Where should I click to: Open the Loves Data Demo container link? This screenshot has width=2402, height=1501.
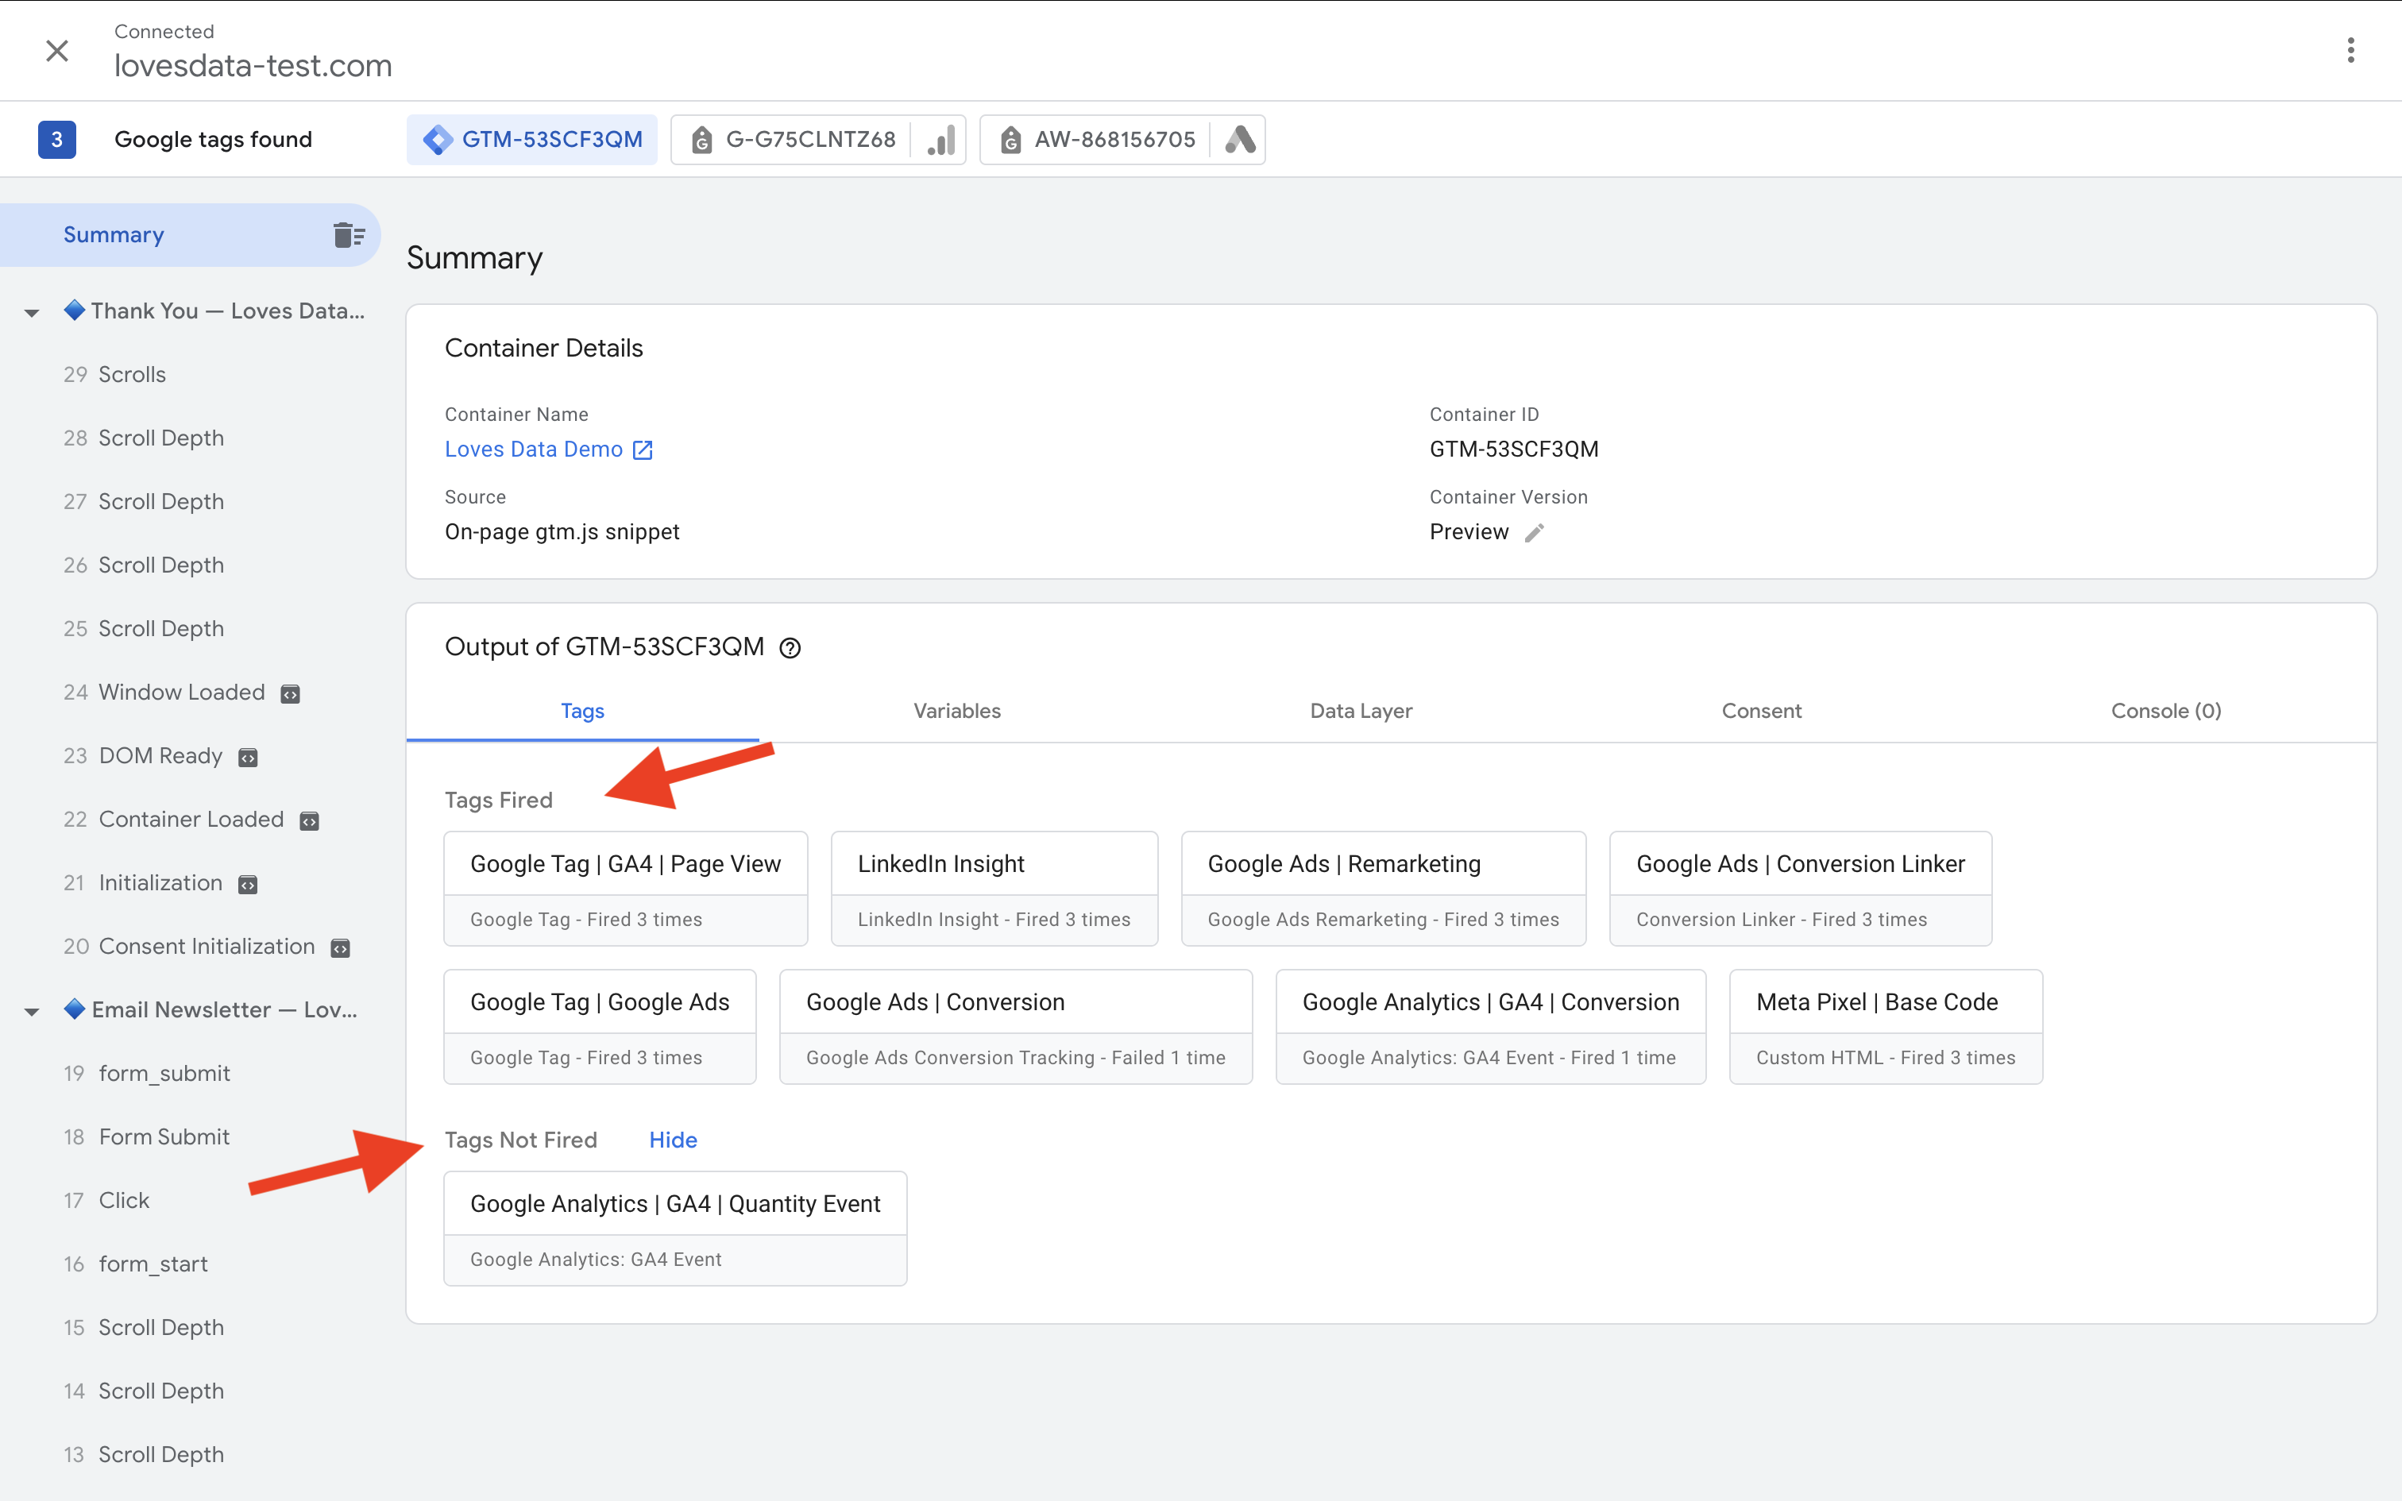pyautogui.click(x=533, y=449)
